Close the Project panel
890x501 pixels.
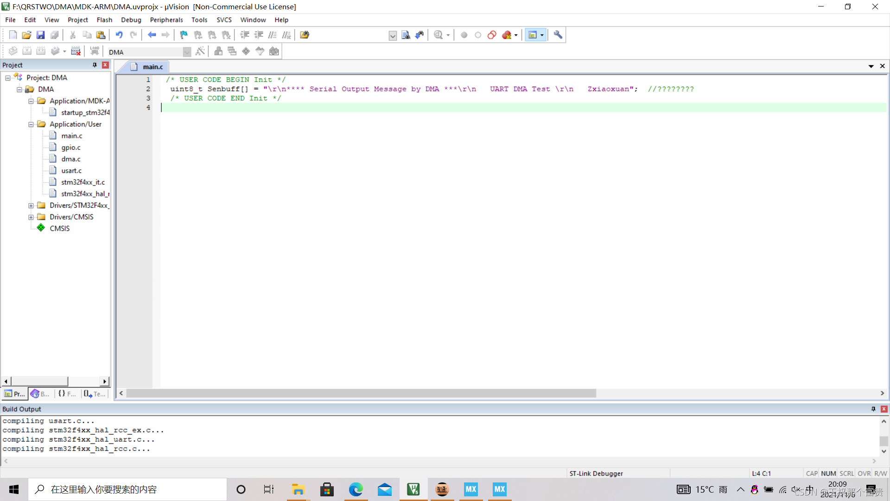click(x=106, y=65)
